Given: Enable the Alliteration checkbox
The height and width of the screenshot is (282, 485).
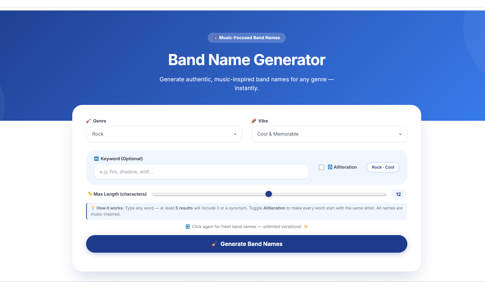Looking at the screenshot, I should click(322, 167).
